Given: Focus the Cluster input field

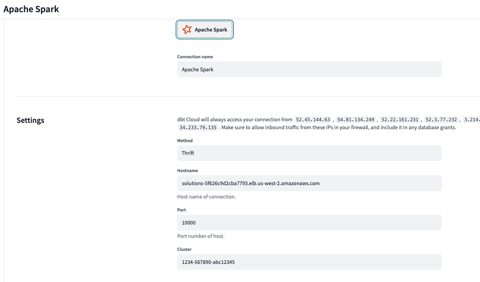Looking at the screenshot, I should (x=309, y=262).
